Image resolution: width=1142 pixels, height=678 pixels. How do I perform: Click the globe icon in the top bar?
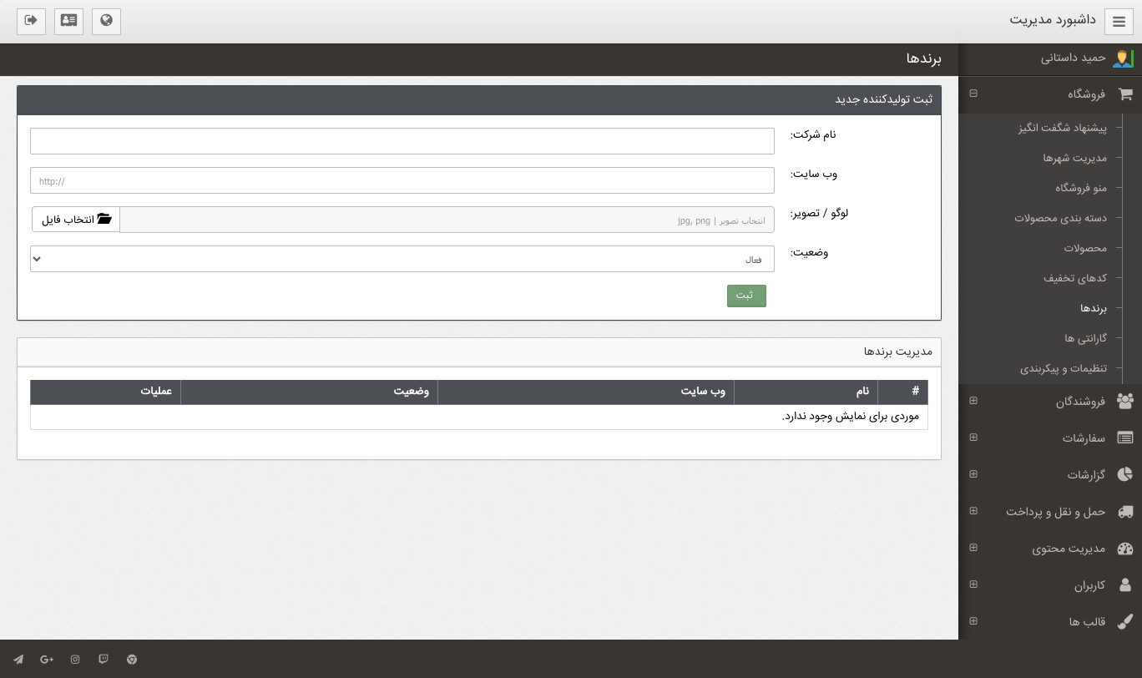point(106,21)
